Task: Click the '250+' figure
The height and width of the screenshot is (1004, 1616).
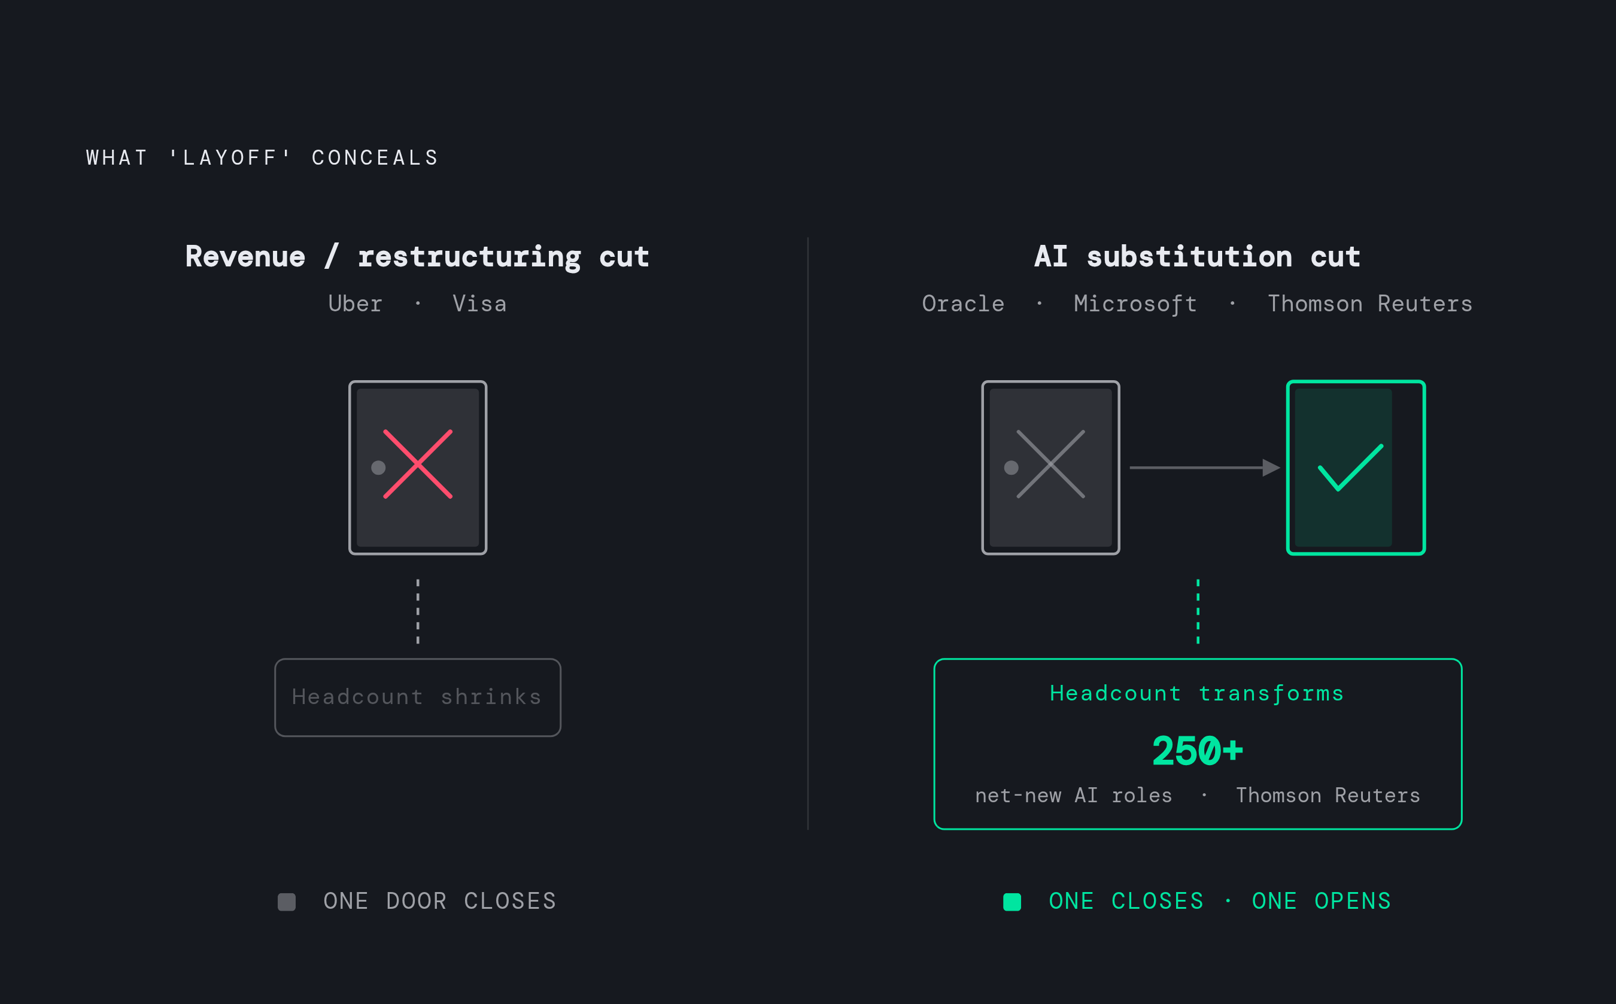Action: pyautogui.click(x=1197, y=751)
